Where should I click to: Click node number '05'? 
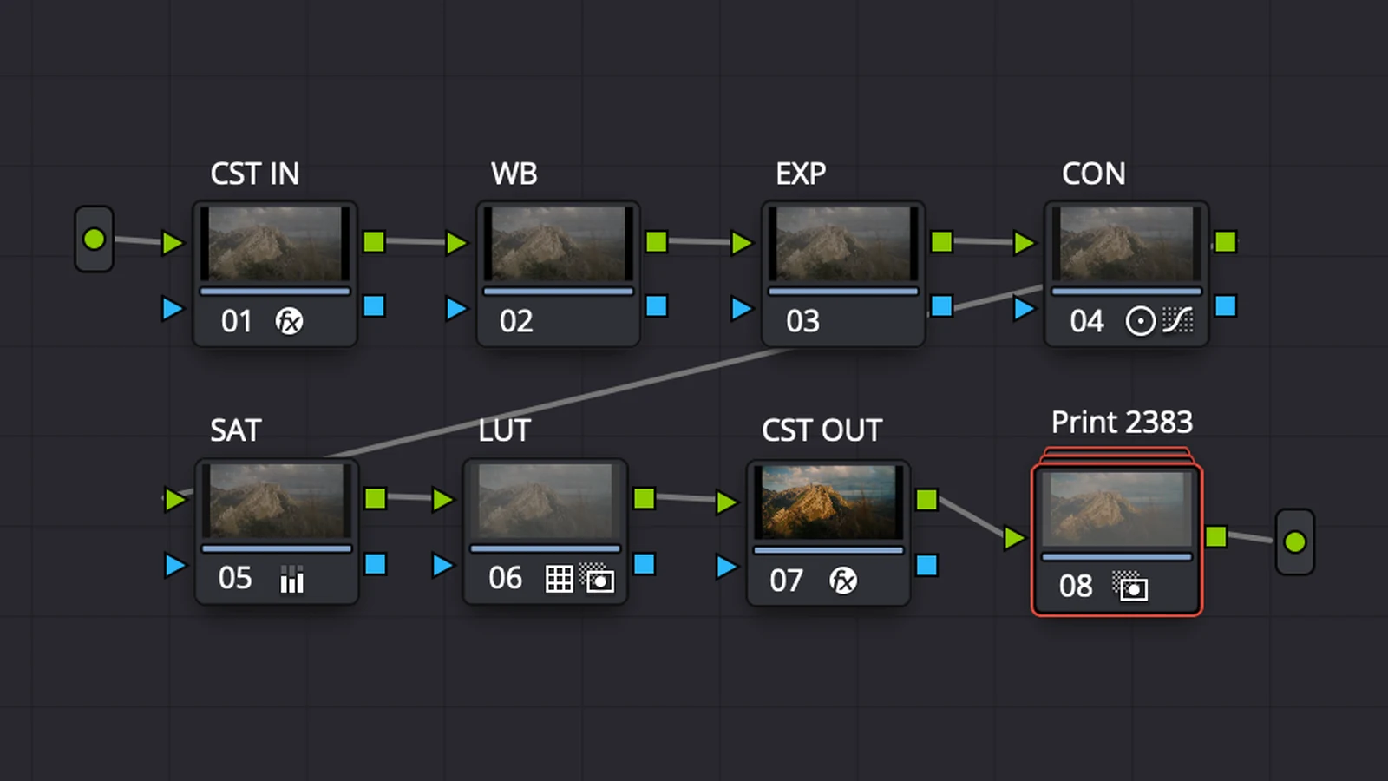235,578
